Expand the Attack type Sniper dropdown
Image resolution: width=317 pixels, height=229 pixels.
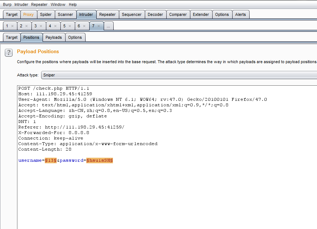[178, 75]
